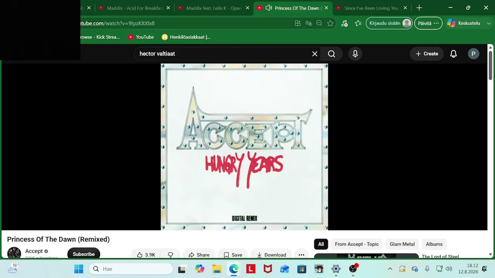This screenshot has width=495, height=278.
Task: Close the Maddix feat. Leila K tab
Action: 247,8
